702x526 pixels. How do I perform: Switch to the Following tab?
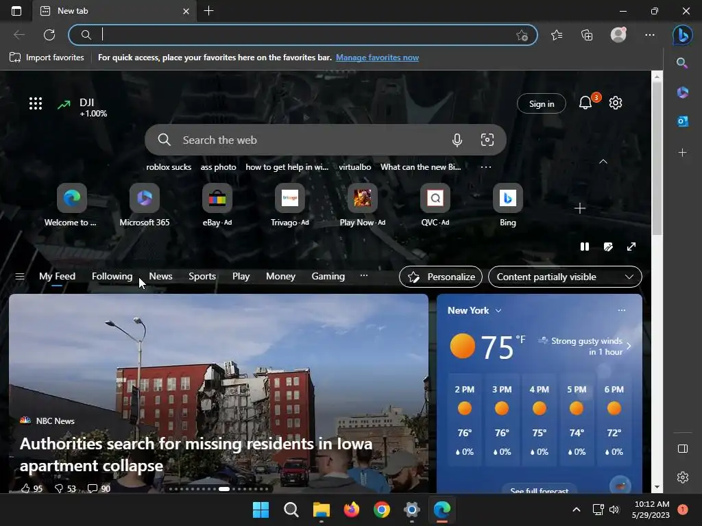pos(112,277)
